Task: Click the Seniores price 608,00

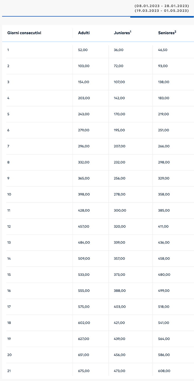Action: click(x=164, y=371)
